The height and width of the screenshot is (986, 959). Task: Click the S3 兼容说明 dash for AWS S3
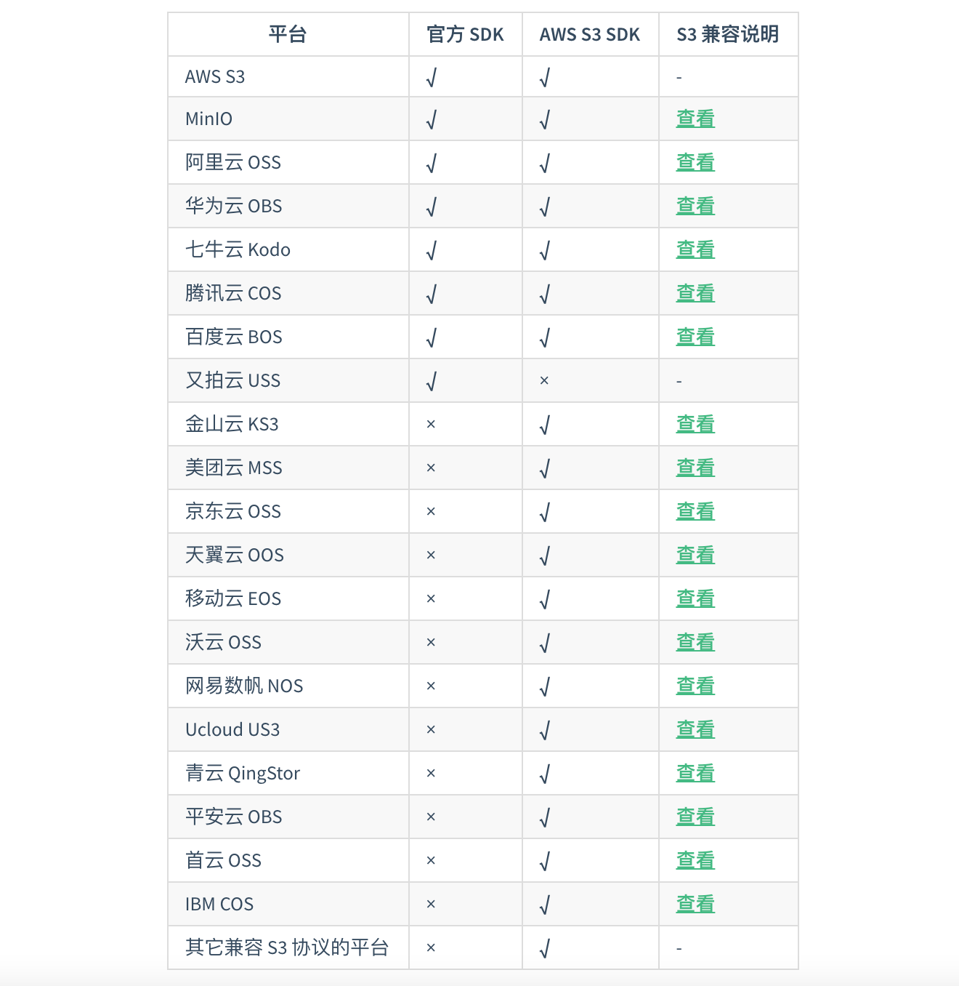pos(679,77)
